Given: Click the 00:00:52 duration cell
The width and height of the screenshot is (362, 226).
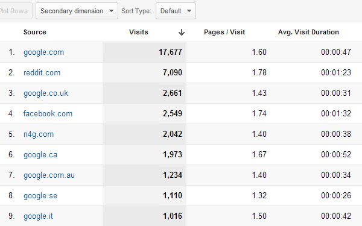Looking at the screenshot, I should coord(336,154).
